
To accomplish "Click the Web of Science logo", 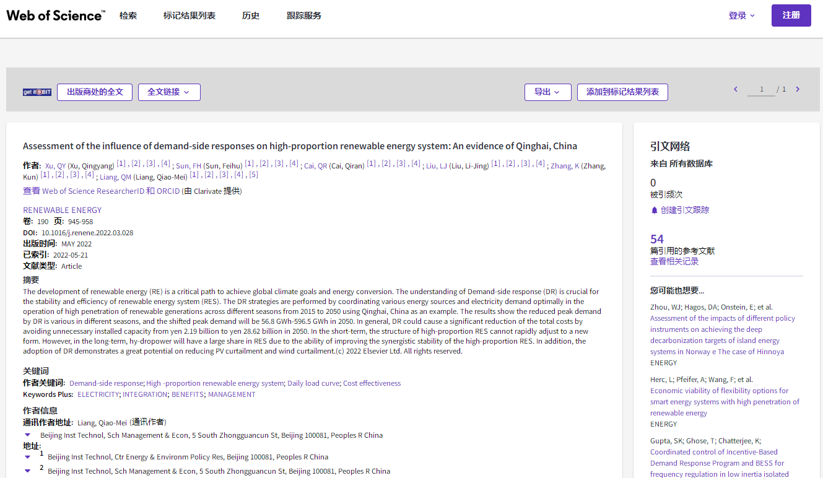I will point(56,15).
